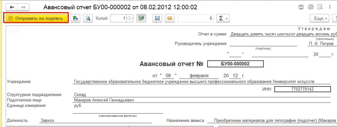Select document number cell 'БУ00-000002'
Screen dimensions: 337x127
tap(235, 64)
